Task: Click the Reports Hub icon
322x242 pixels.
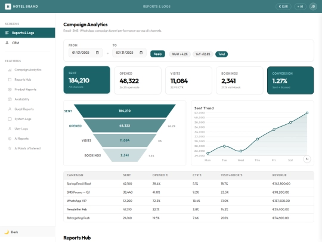Action: click(10, 79)
